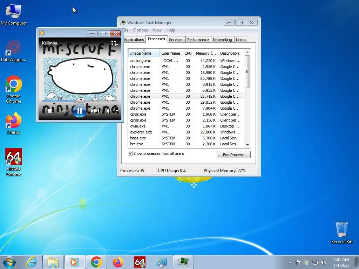Select the AIDA64 Extreme desktop shortcut
This screenshot has width=359, height=269.
(14, 163)
